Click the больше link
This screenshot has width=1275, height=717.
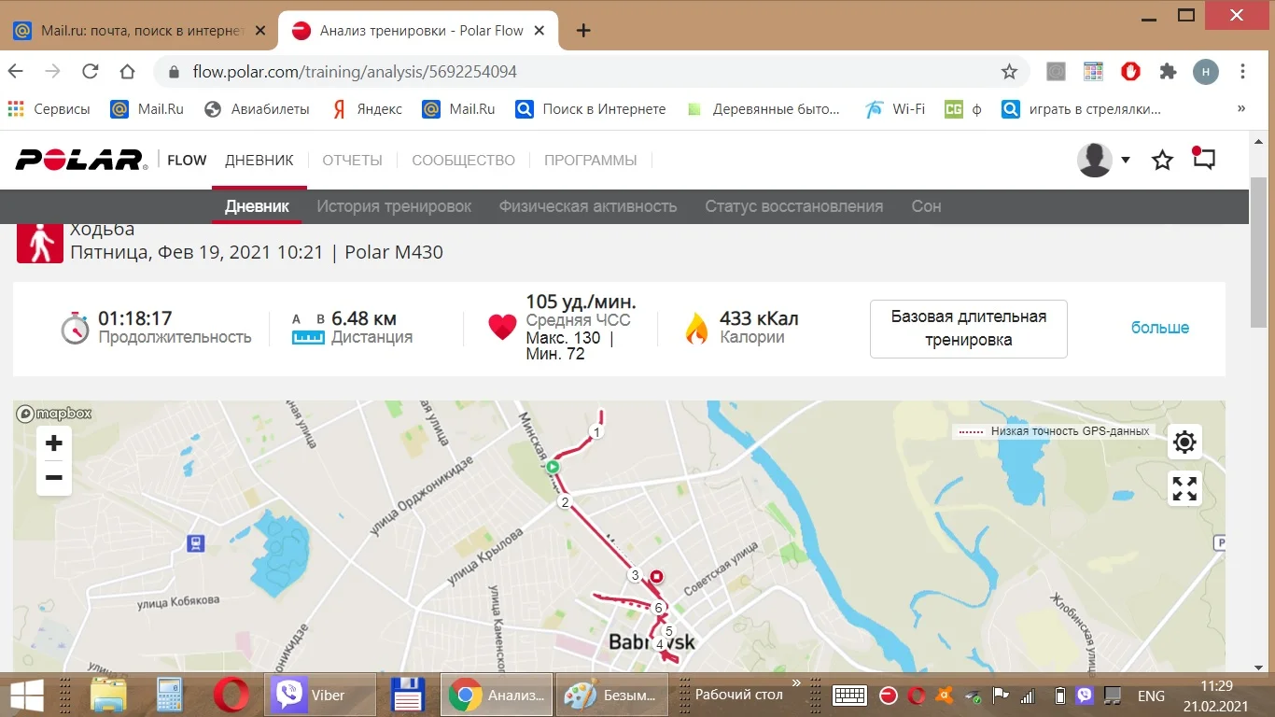coord(1160,328)
